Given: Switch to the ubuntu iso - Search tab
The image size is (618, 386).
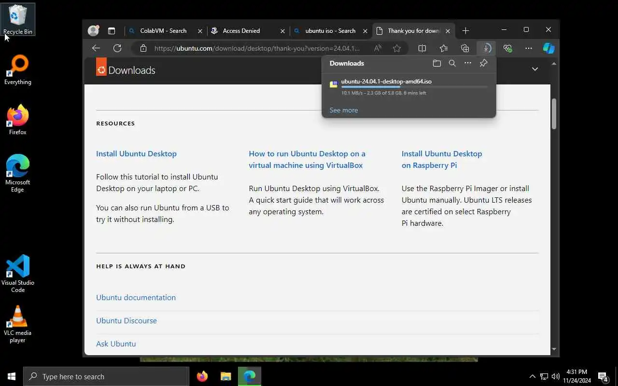Looking at the screenshot, I should [330, 31].
